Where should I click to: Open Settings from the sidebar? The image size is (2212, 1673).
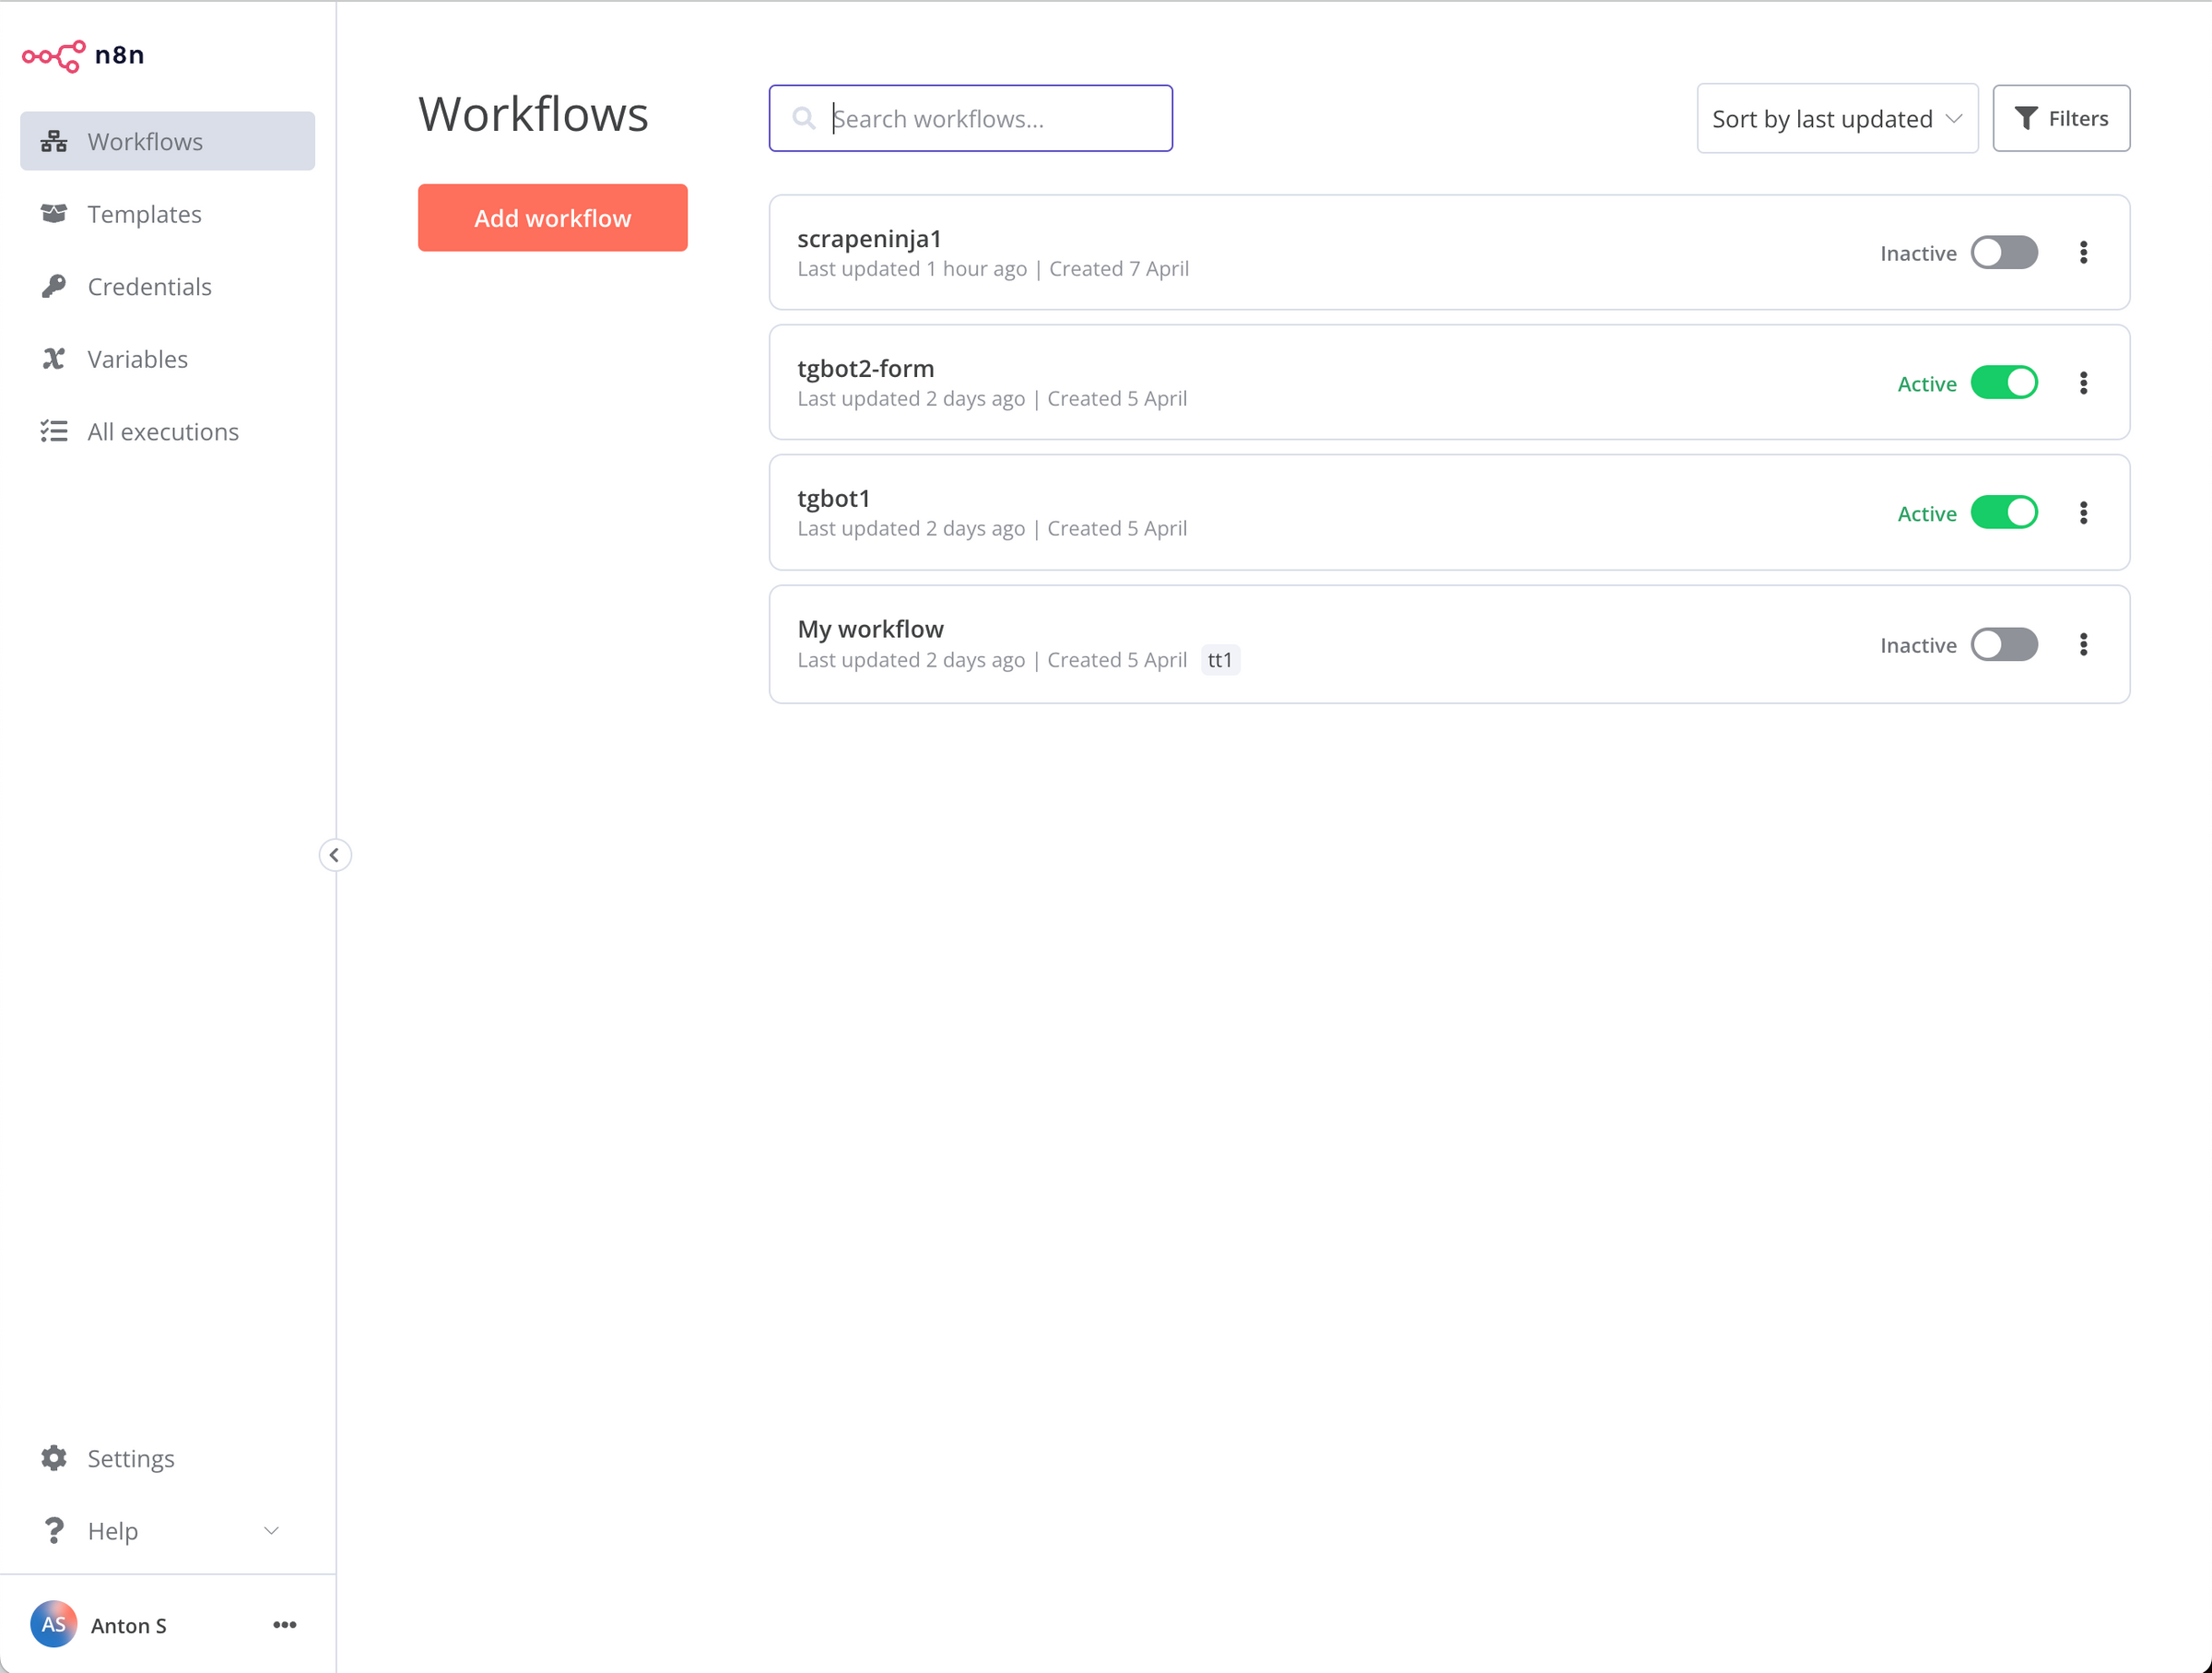[x=130, y=1458]
